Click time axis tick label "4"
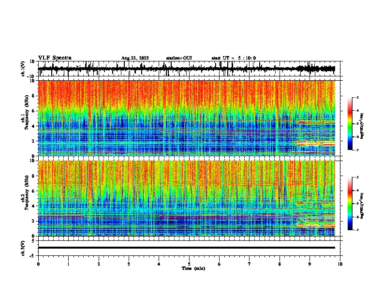Image resolution: width=383 pixels, height=296 pixels. click(159, 264)
